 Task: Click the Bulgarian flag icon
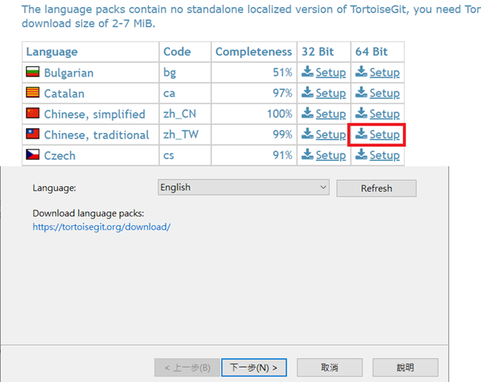pos(33,72)
